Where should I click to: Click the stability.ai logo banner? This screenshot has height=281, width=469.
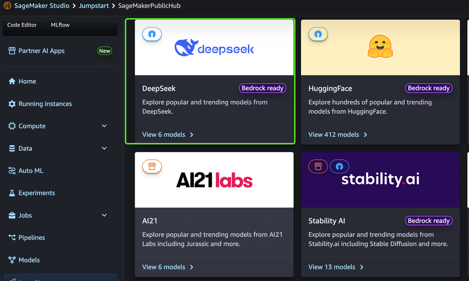coord(380,180)
